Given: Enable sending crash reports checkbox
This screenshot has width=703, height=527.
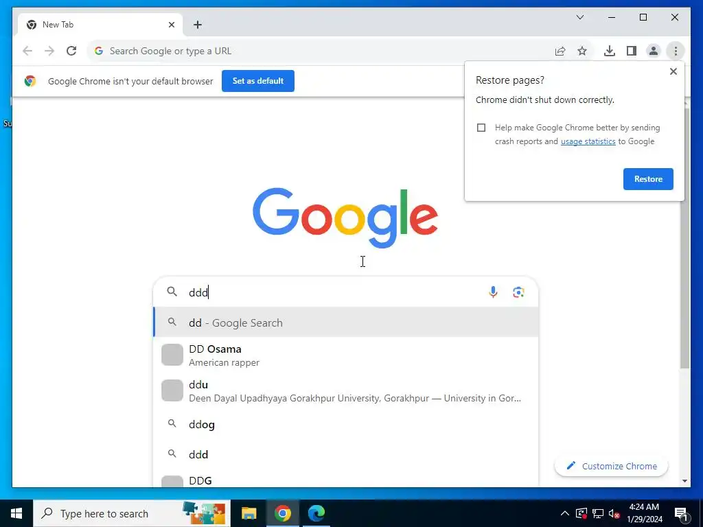Looking at the screenshot, I should click(x=481, y=128).
